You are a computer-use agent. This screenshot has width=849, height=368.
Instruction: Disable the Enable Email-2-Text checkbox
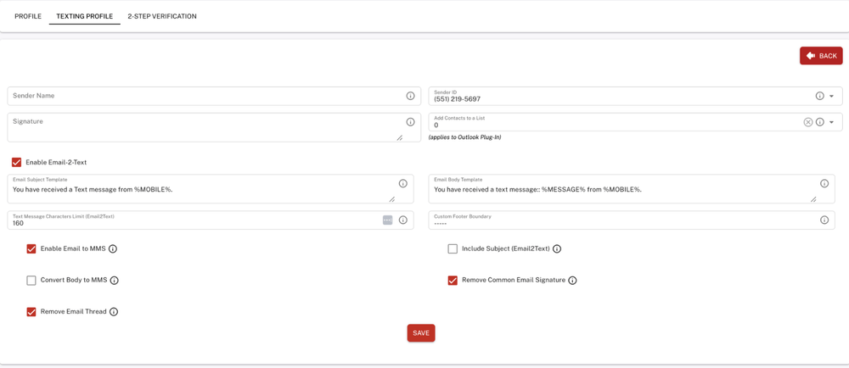coord(16,162)
